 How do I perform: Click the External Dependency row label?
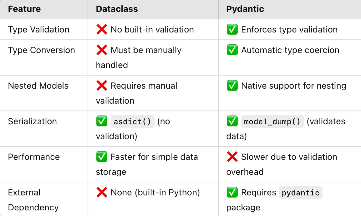[33, 200]
